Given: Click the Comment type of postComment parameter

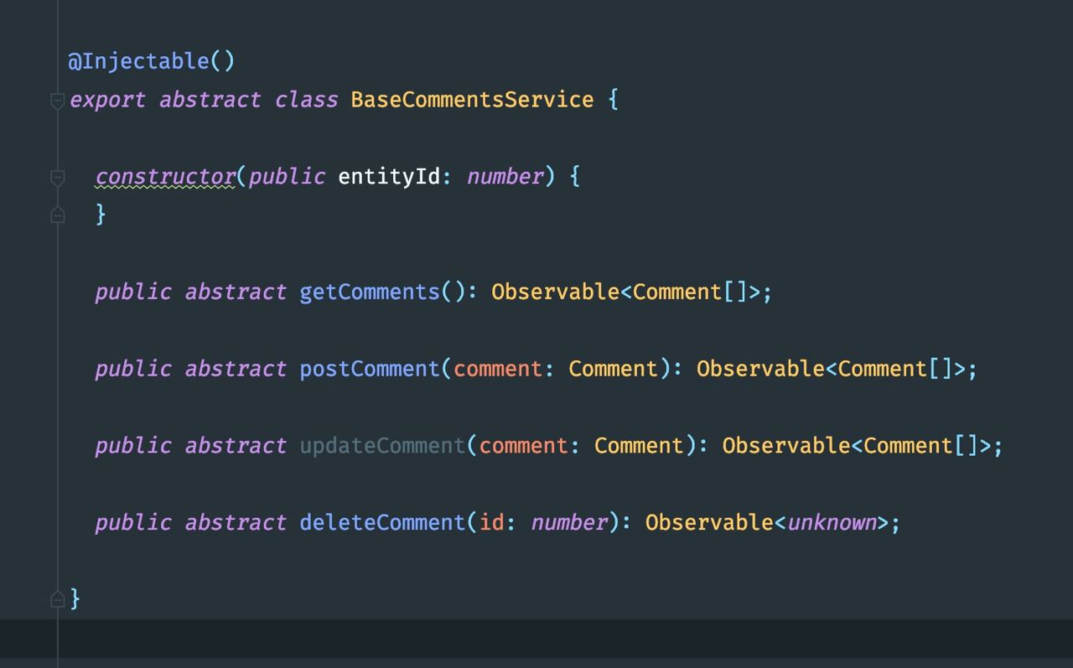Looking at the screenshot, I should 614,369.
